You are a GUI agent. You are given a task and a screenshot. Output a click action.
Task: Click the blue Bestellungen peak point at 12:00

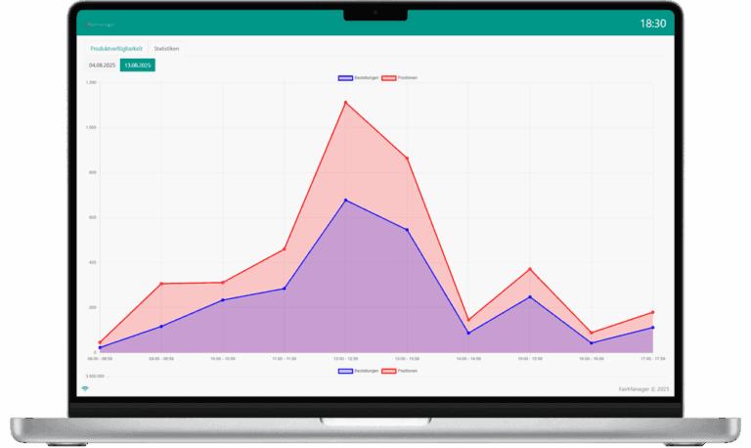coord(345,201)
